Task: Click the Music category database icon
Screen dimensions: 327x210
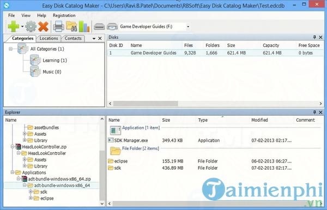Action: coord(35,71)
